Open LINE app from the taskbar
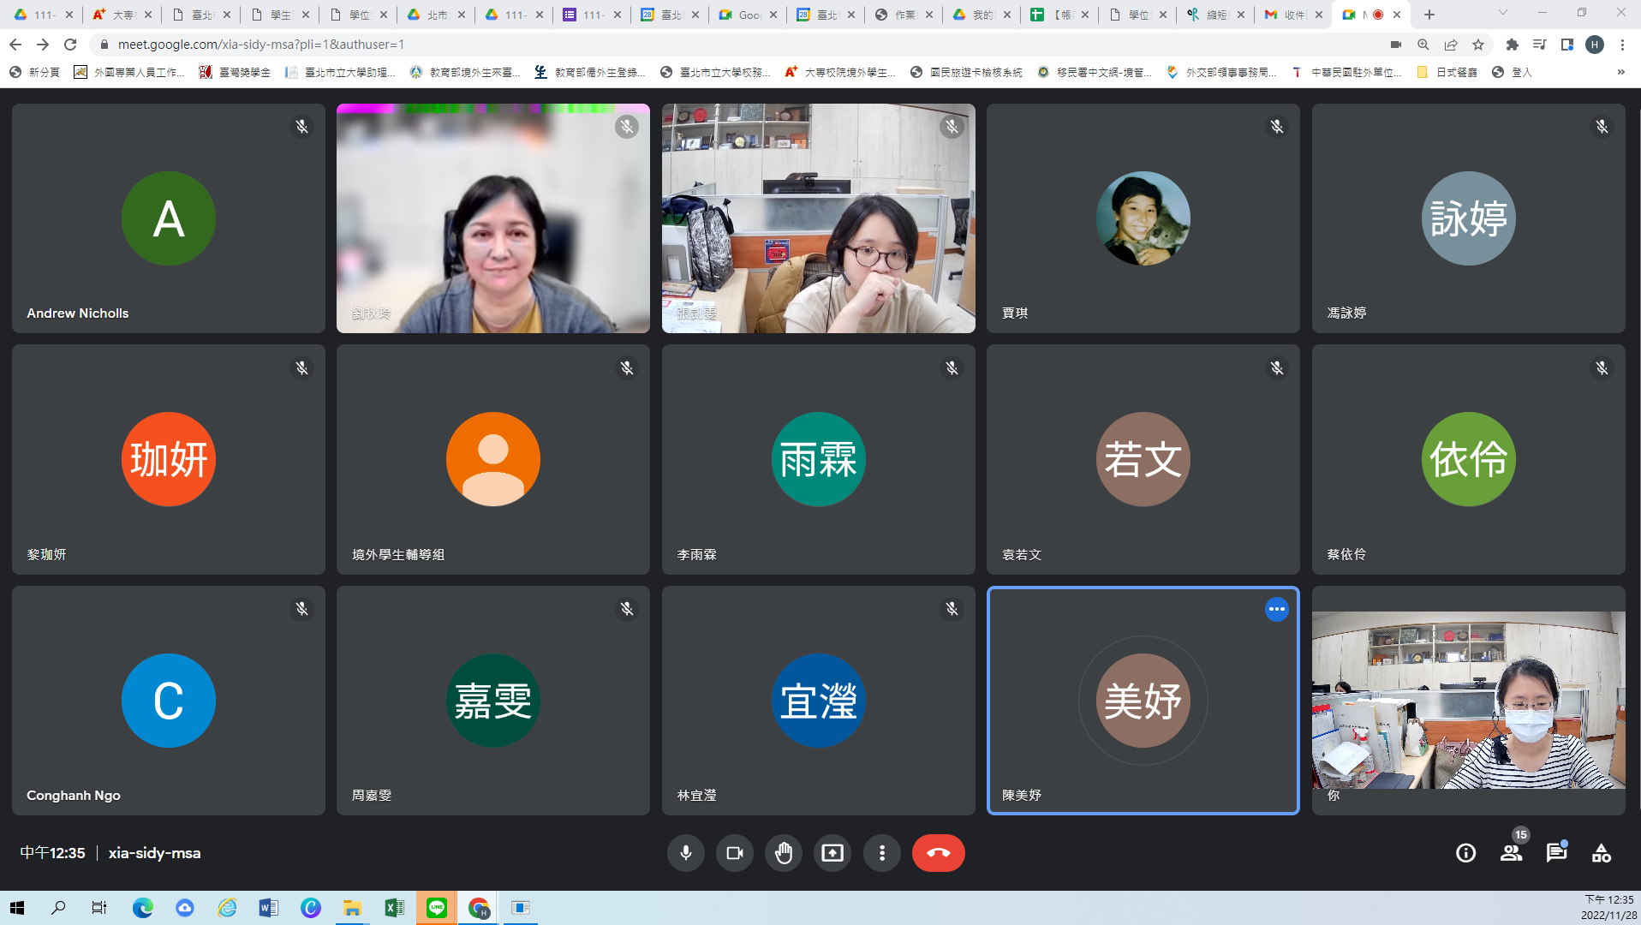Image resolution: width=1641 pixels, height=925 pixels. (437, 908)
